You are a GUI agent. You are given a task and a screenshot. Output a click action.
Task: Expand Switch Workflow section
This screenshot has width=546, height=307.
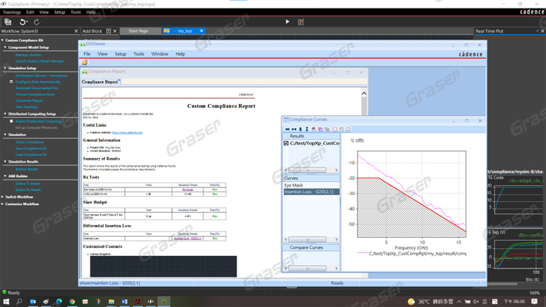pos(3,197)
